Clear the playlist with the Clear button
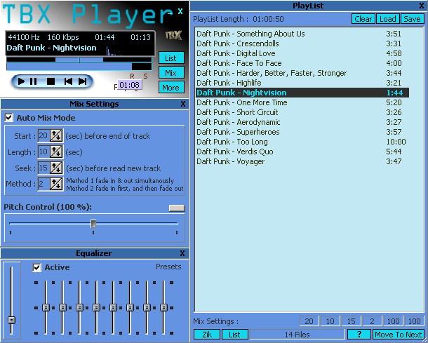The height and width of the screenshot is (343, 428). [x=363, y=19]
